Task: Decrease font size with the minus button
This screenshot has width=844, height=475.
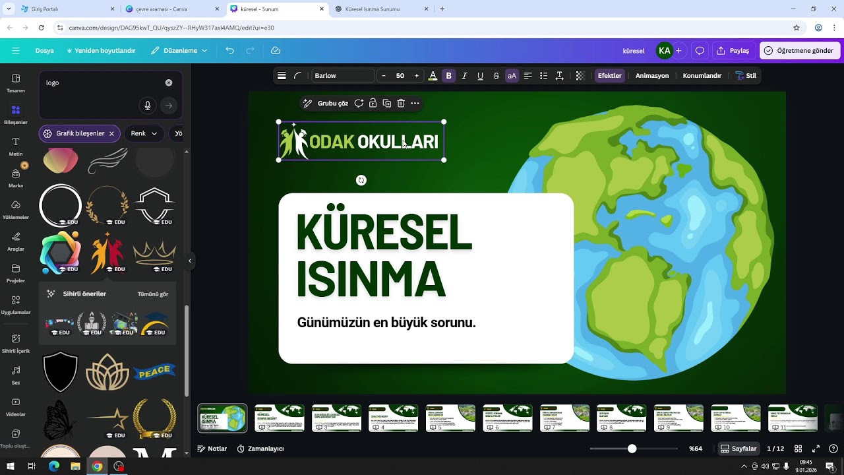Action: (x=384, y=76)
